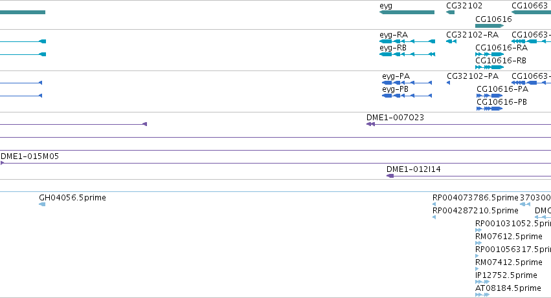
Task: Click the RM07612.5prime label text
Action: pos(509,237)
